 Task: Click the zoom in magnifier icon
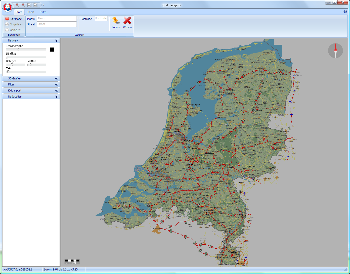(x=17, y=5)
